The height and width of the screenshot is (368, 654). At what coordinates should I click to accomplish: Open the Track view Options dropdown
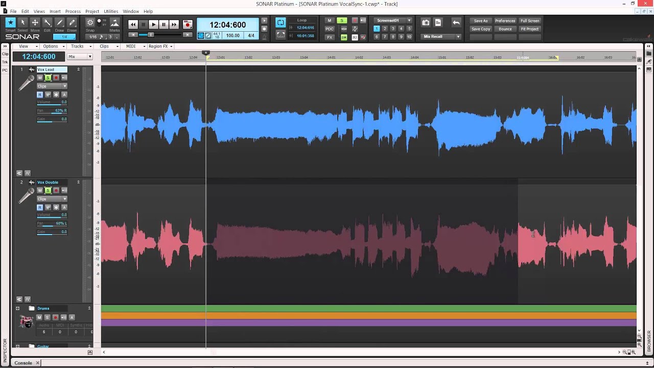53,46
